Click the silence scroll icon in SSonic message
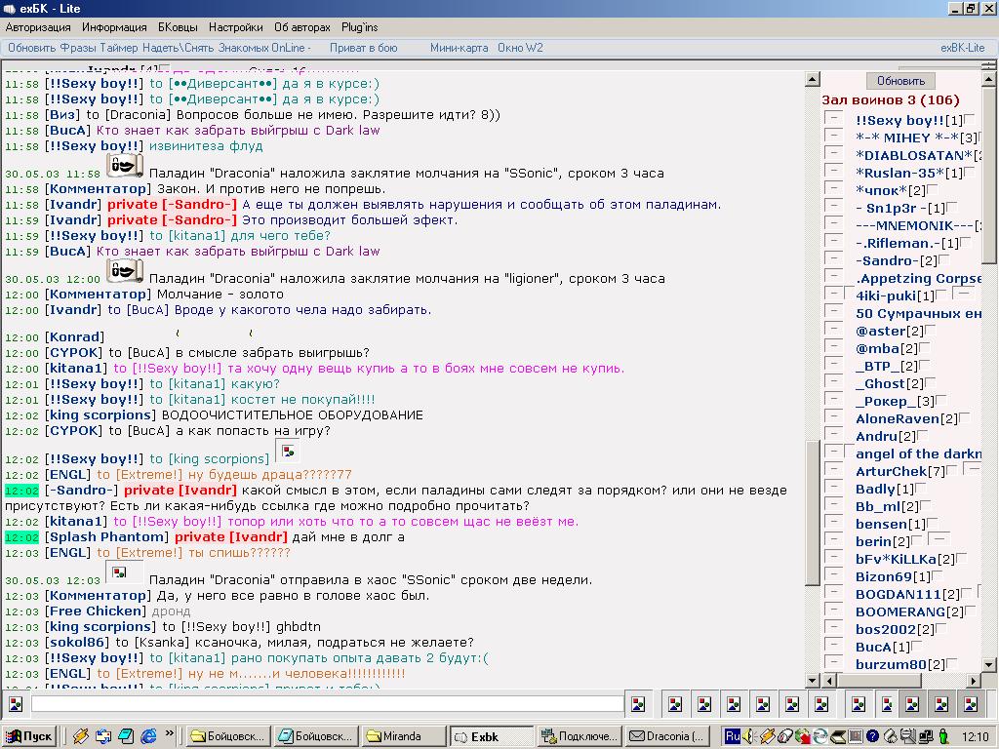This screenshot has height=749, width=999. [x=124, y=166]
